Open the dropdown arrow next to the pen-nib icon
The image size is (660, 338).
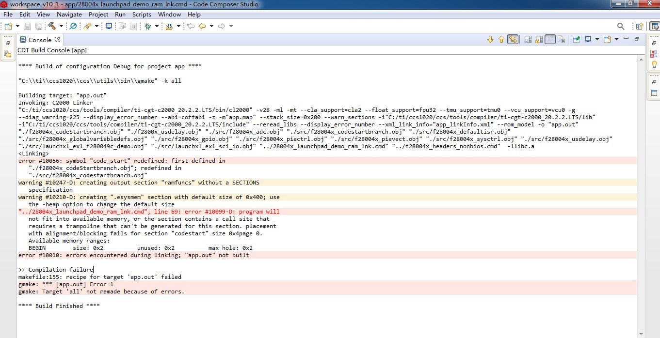point(97,26)
